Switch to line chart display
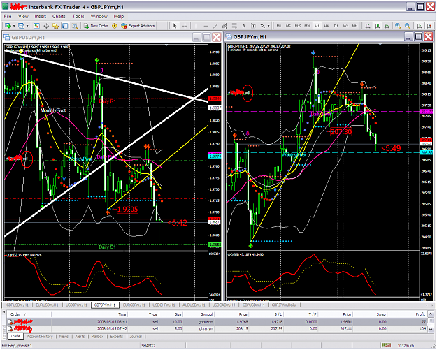The width and height of the screenshot is (437, 350). coord(387,26)
